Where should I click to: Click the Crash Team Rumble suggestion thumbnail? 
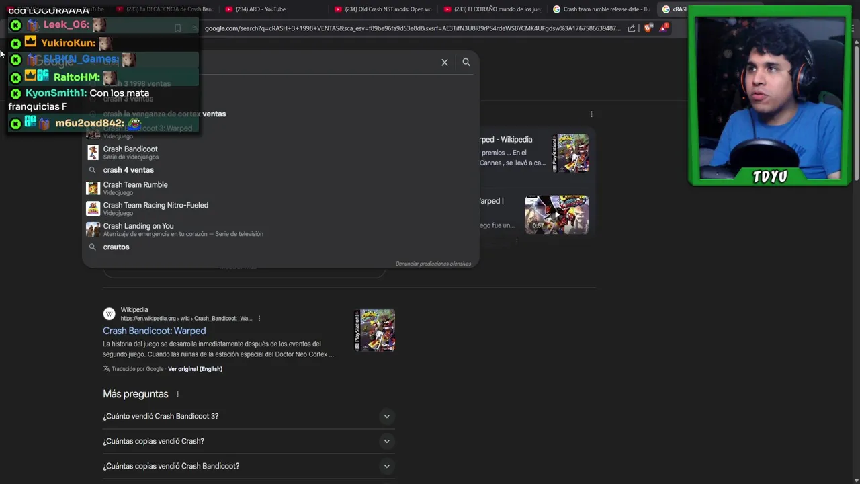(93, 188)
